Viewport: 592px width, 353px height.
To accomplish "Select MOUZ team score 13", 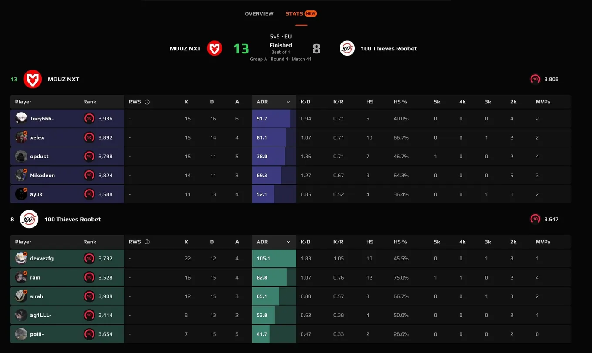I will point(241,49).
